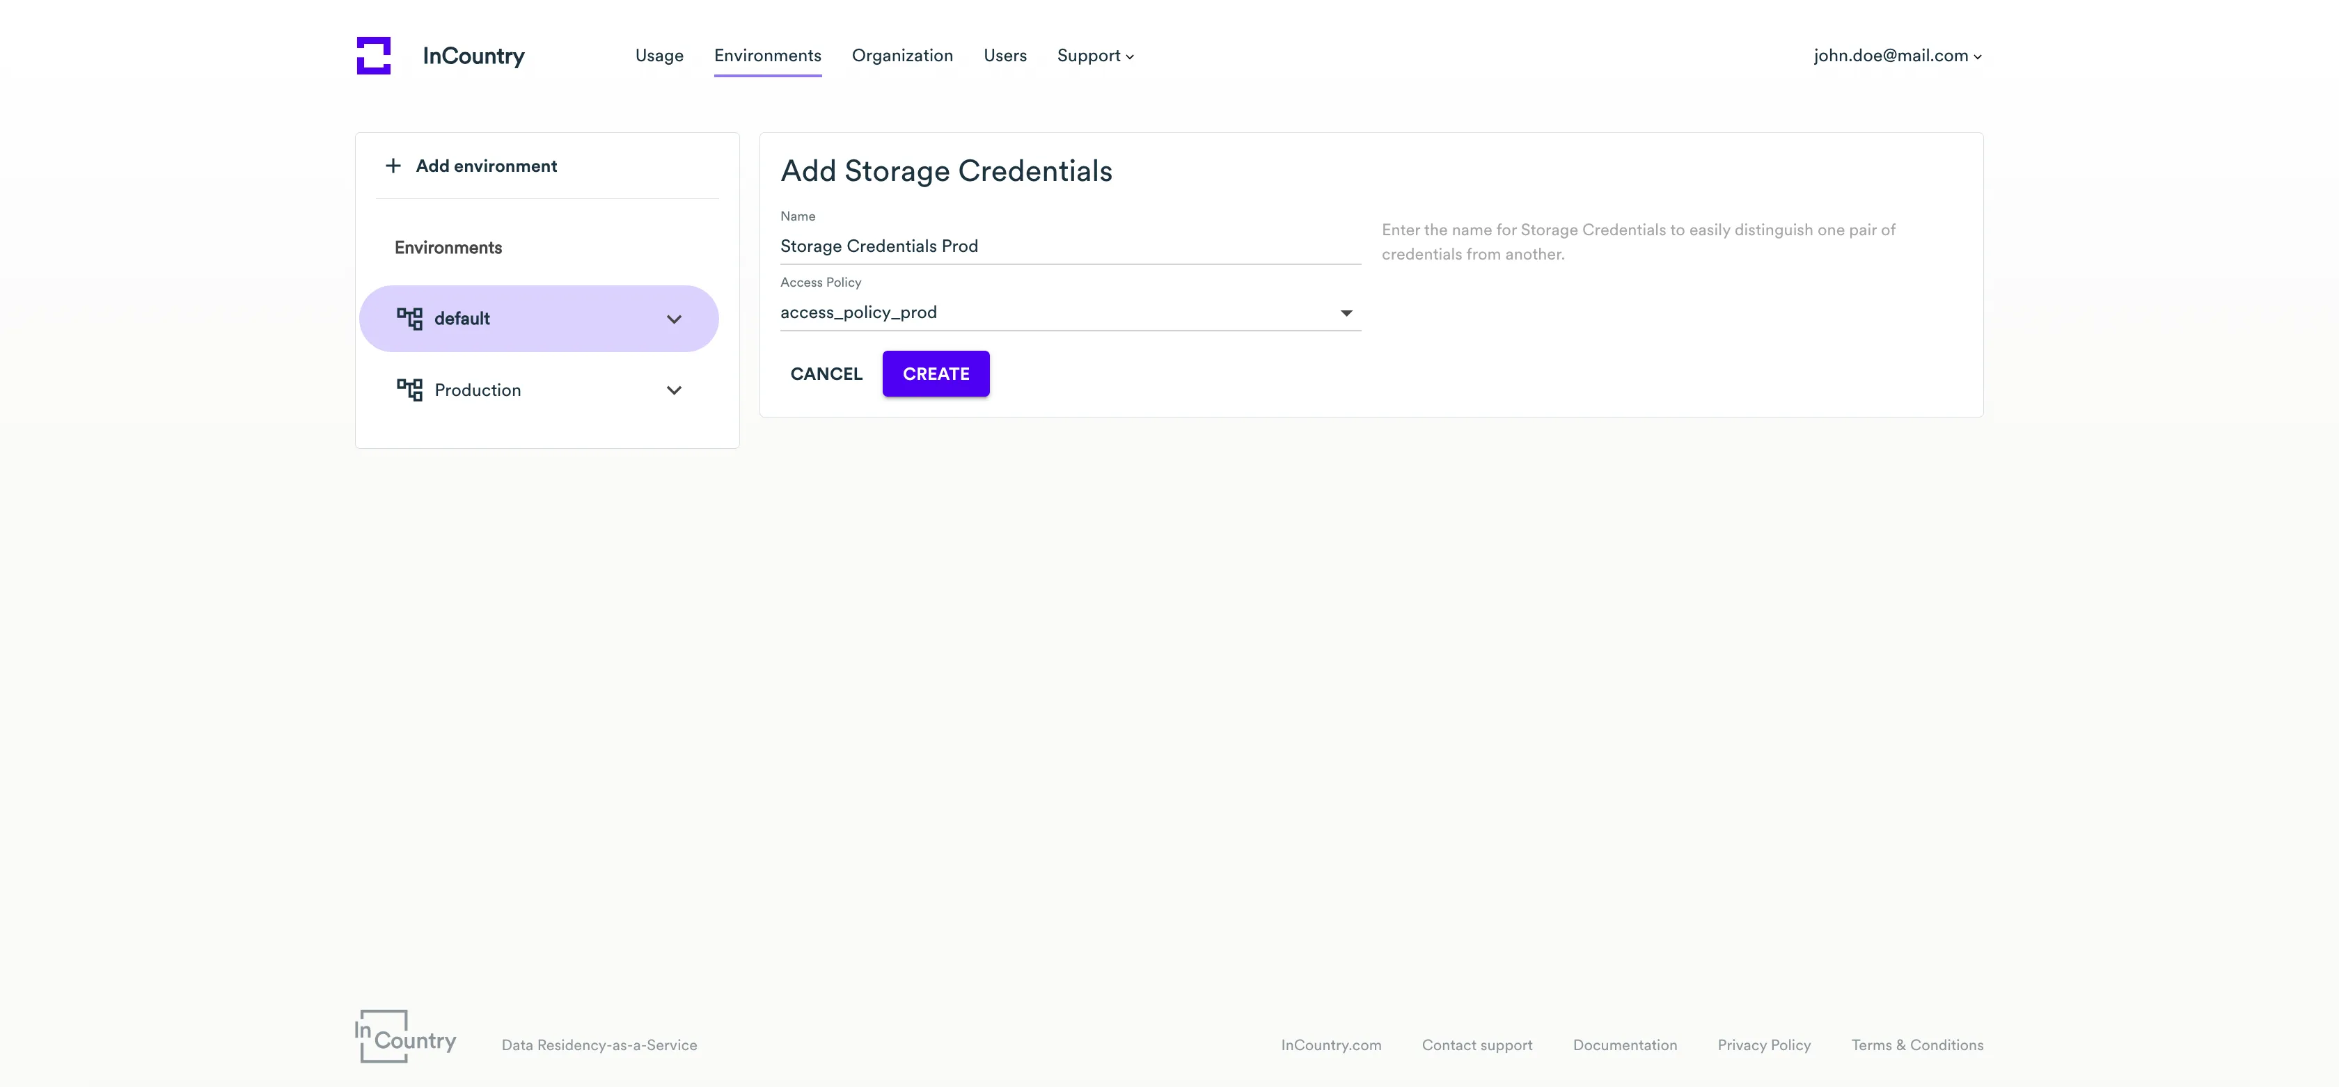This screenshot has width=2339, height=1087.
Task: Expand the default environment chevron
Action: (674, 319)
